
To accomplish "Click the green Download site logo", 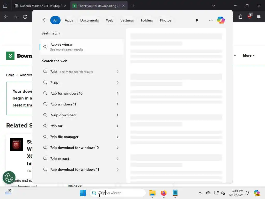I will (x=10, y=56).
